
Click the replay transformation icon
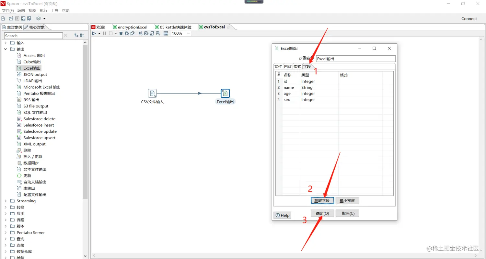pyautogui.click(x=133, y=33)
